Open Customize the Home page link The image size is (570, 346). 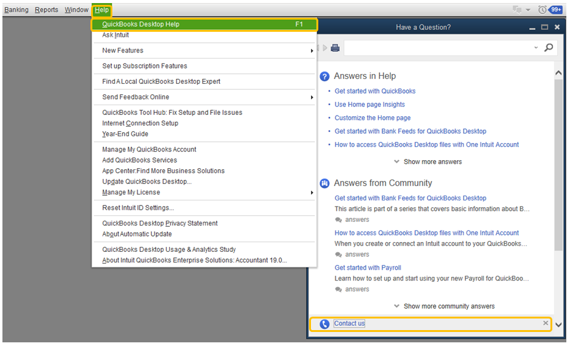pyautogui.click(x=372, y=118)
